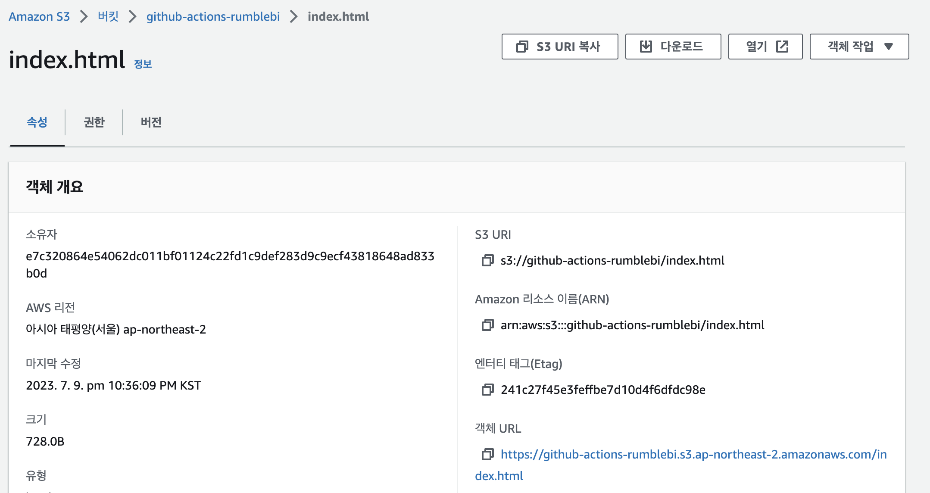Click the AWS 리전 field label

50,308
